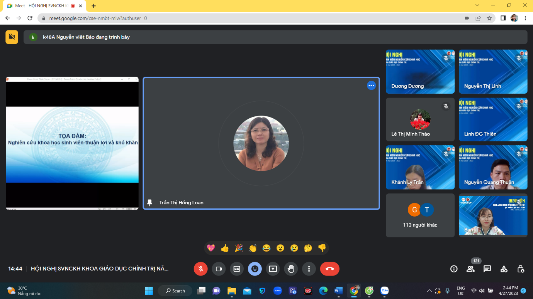Click the yellow stop presentation view icon

12,37
